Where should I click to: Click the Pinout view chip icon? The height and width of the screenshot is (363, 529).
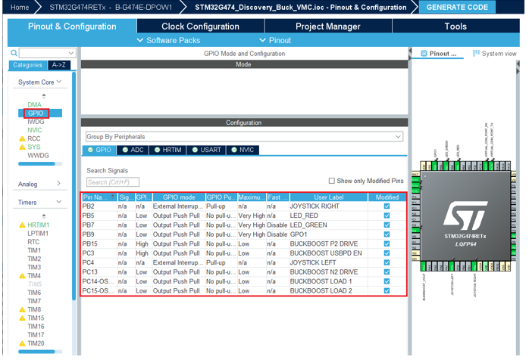[423, 54]
